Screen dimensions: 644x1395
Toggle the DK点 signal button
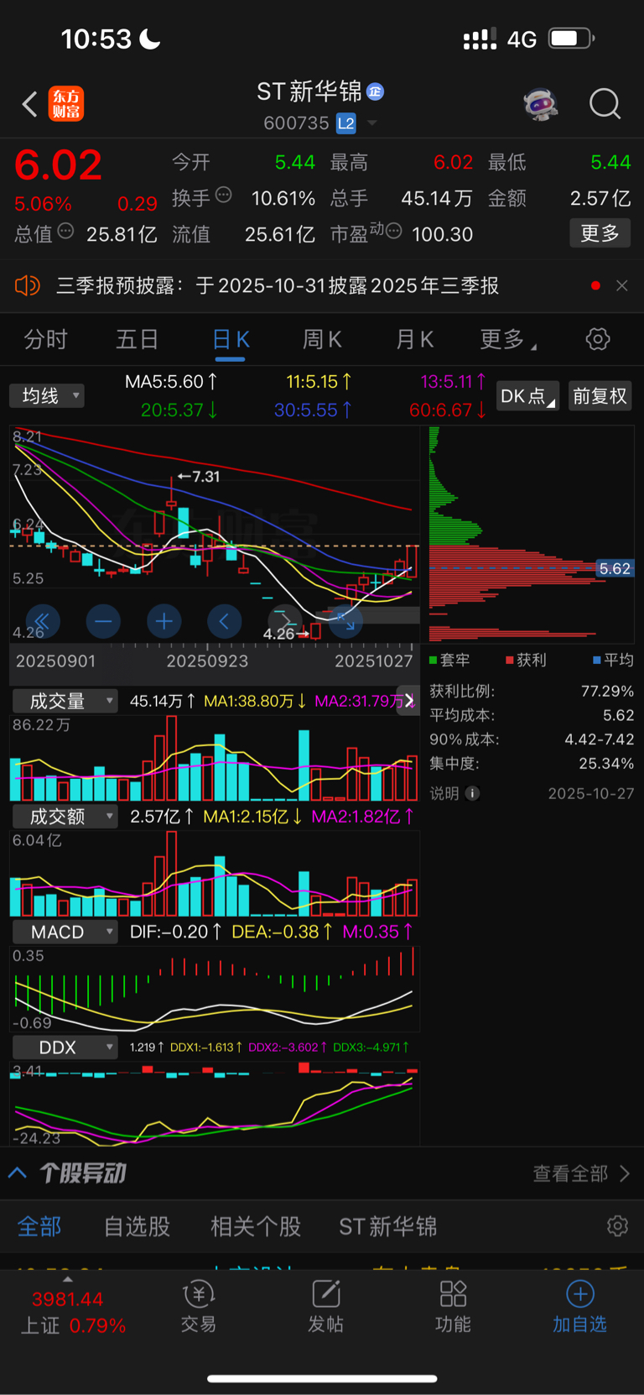[527, 396]
